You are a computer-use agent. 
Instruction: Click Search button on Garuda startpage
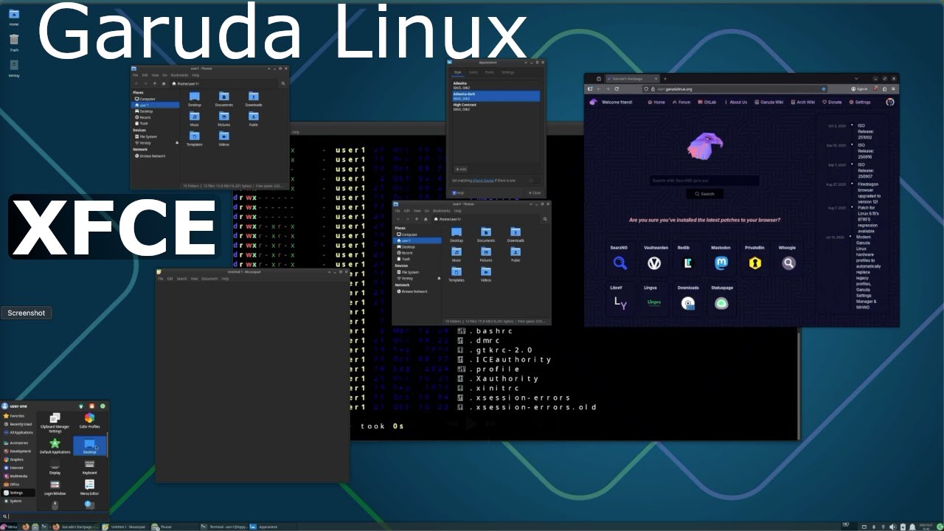tap(704, 194)
